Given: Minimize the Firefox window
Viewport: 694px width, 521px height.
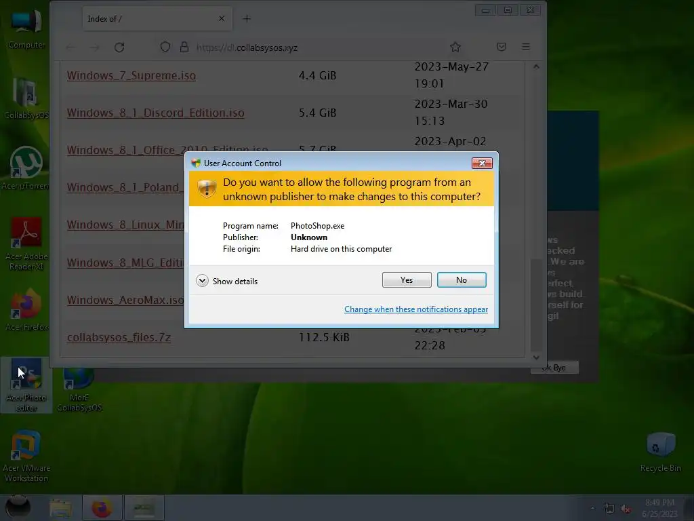Looking at the screenshot, I should coord(485,9).
